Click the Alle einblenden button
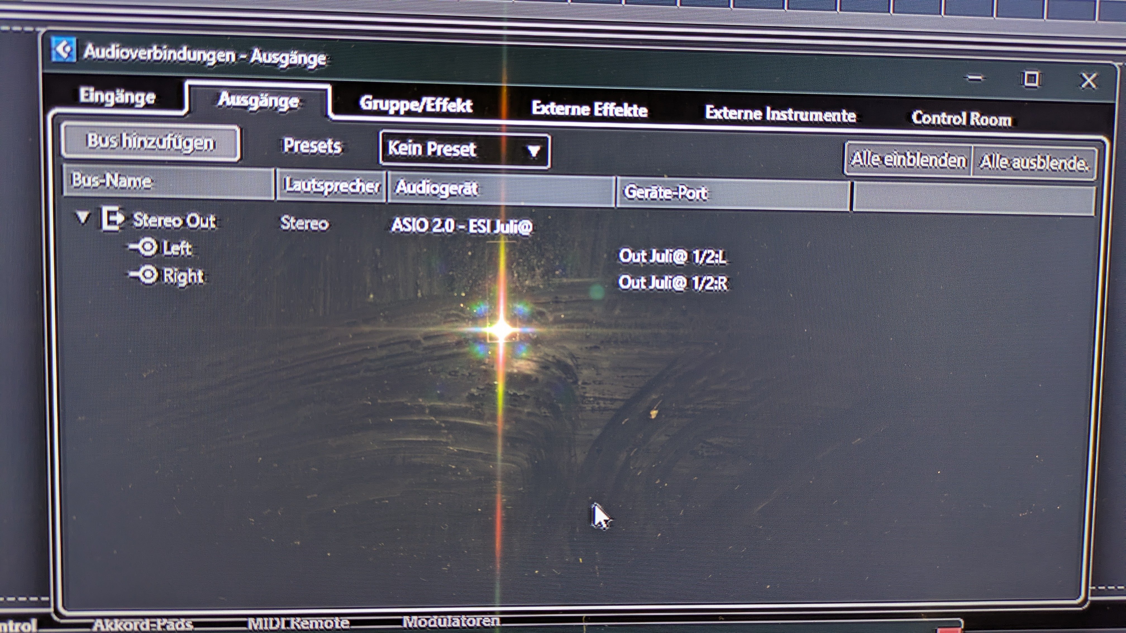 click(908, 160)
